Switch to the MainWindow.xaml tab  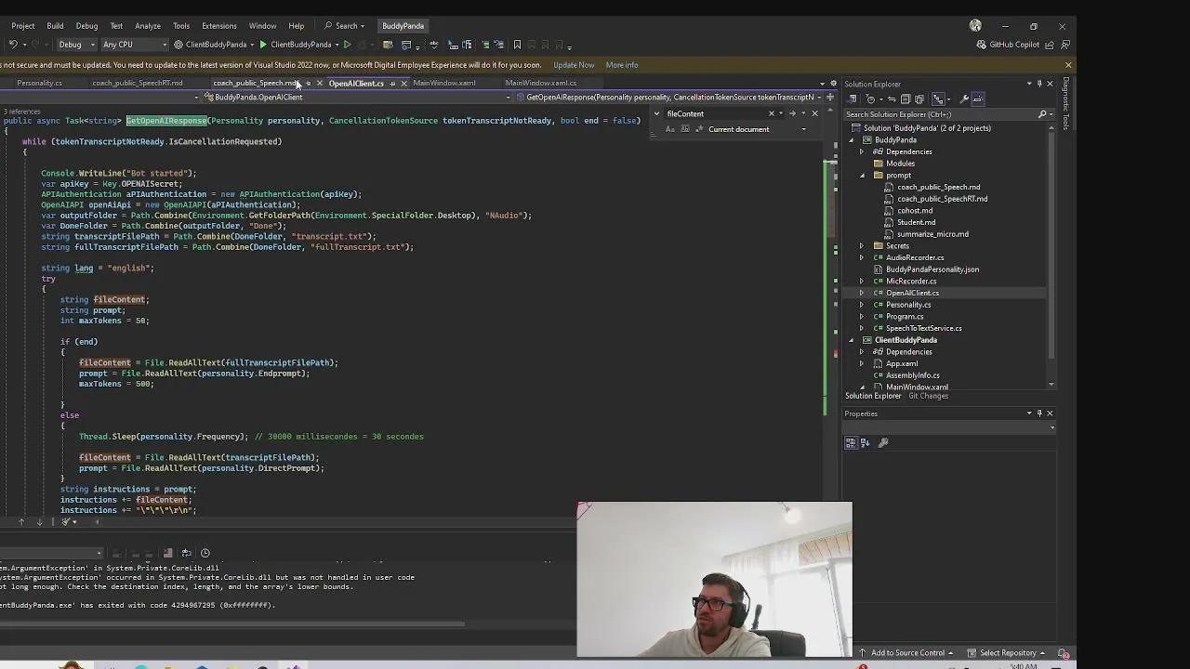[444, 84]
